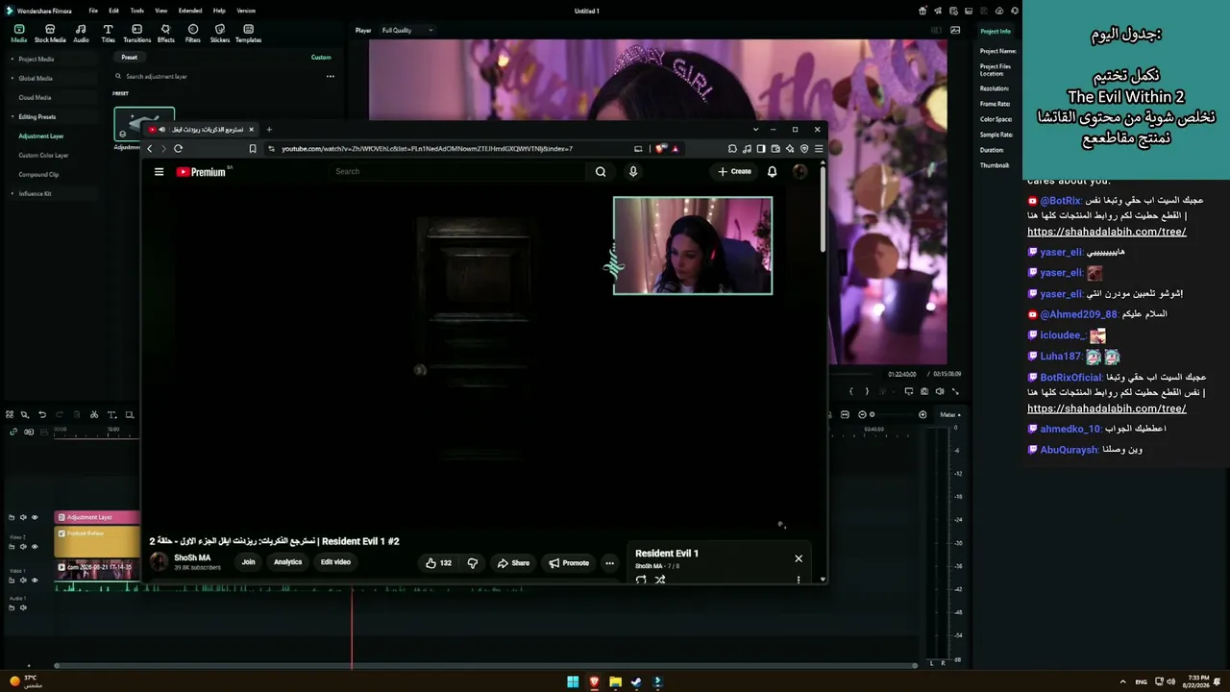
Task: Collapse the Editing Presets tree item
Action: (12, 116)
